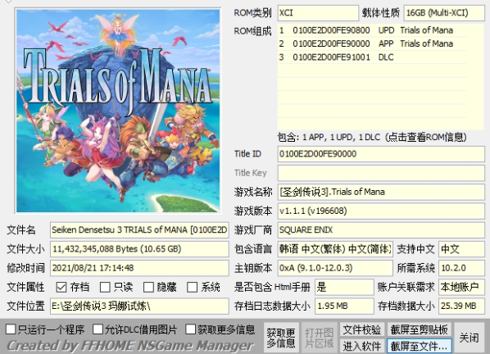Click the 载体性质 field showing 16GB (Multi-XCI)
The height and width of the screenshot is (354, 490).
(x=444, y=13)
